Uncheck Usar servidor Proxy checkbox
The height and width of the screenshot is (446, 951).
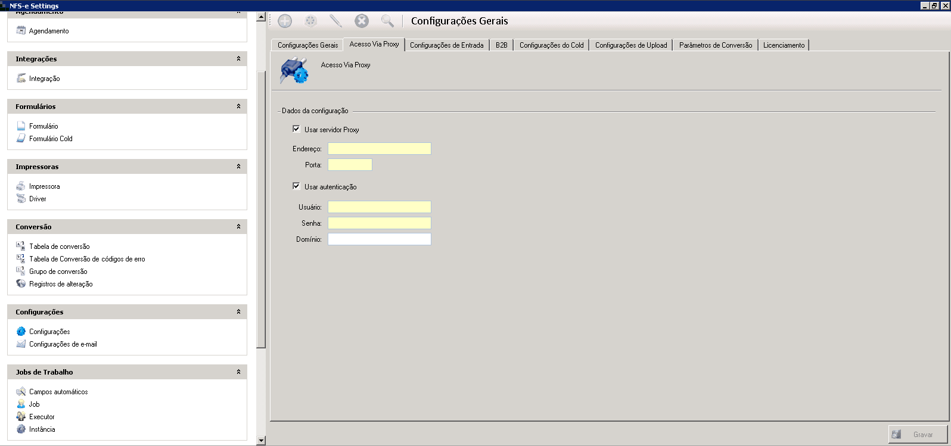click(296, 129)
